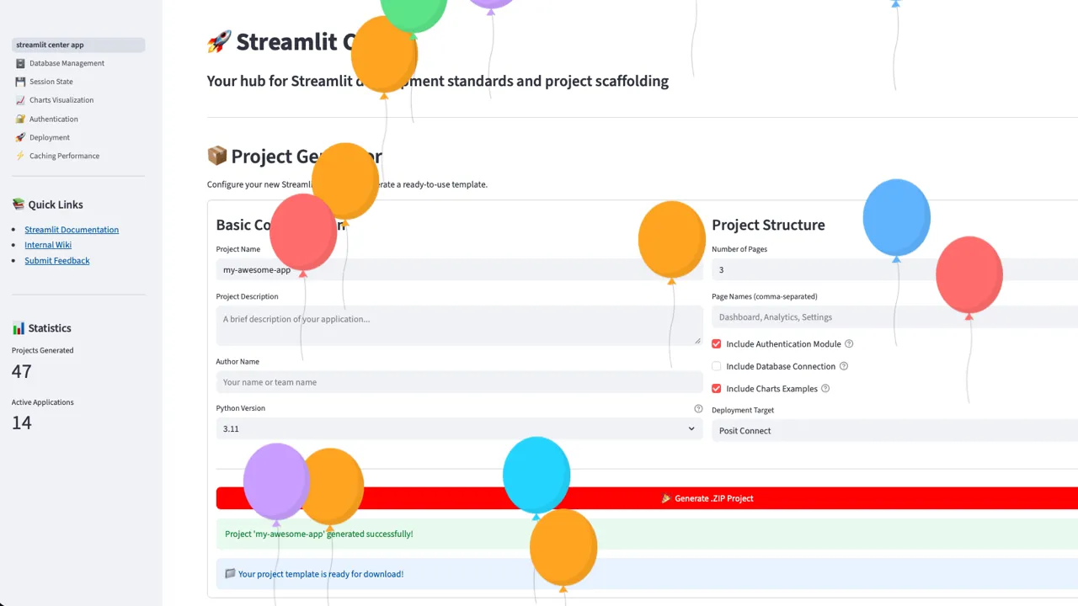1078x606 pixels.
Task: Open the Deployment Target selector showing Posit Connect
Action: 893,430
